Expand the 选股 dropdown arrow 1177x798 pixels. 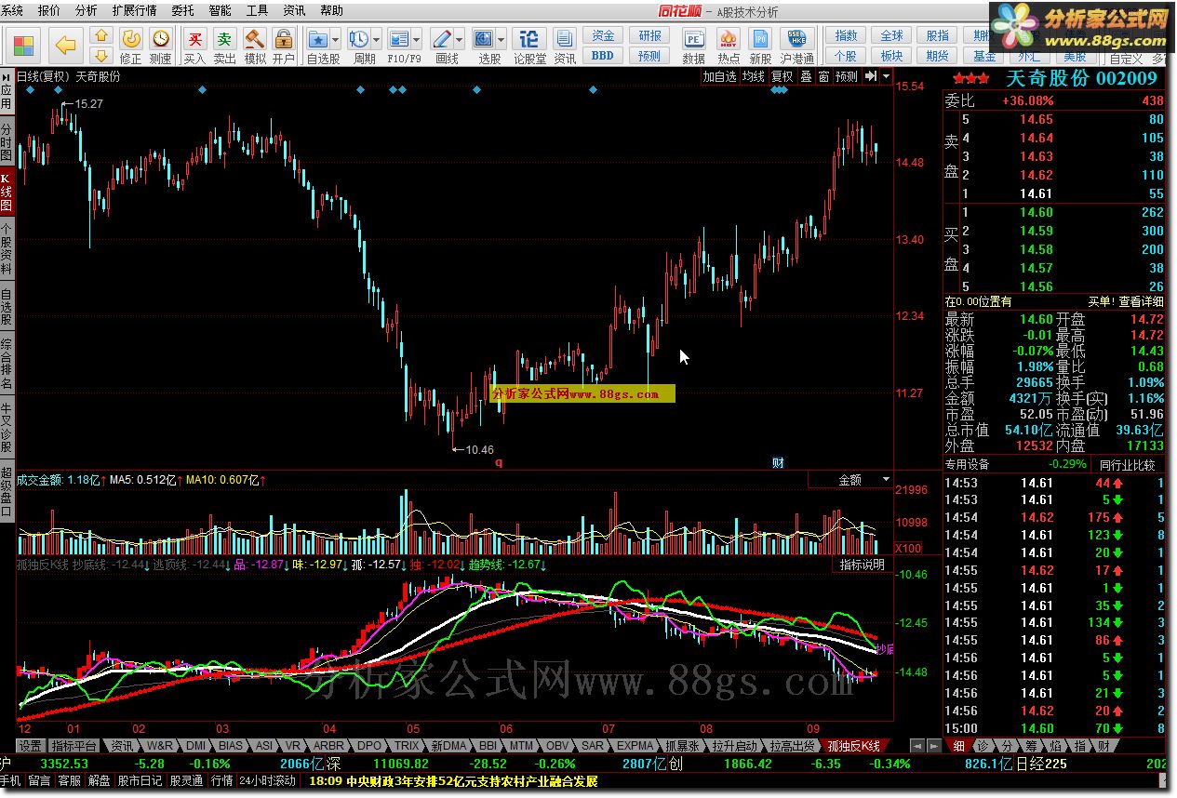point(501,40)
